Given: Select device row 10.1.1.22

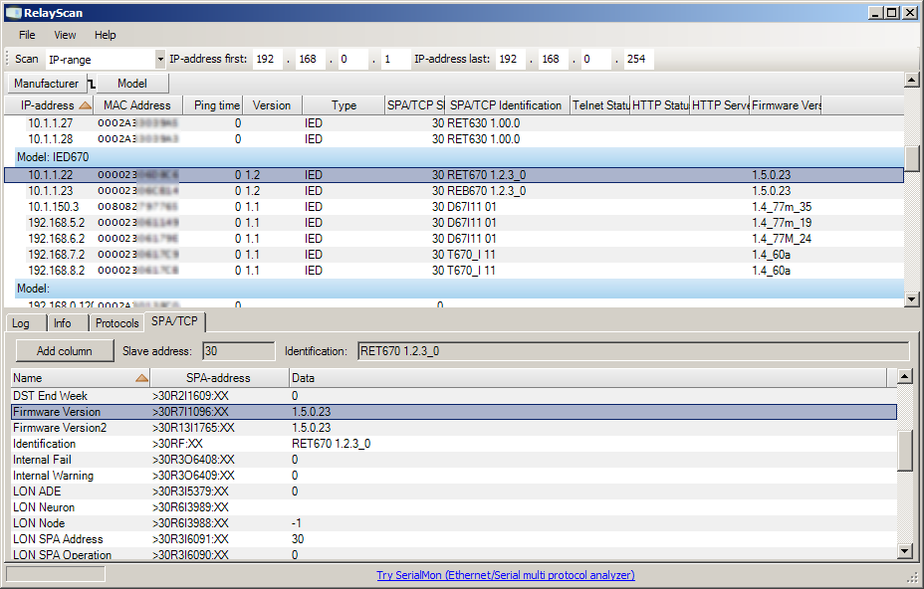Looking at the screenshot, I should click(454, 175).
